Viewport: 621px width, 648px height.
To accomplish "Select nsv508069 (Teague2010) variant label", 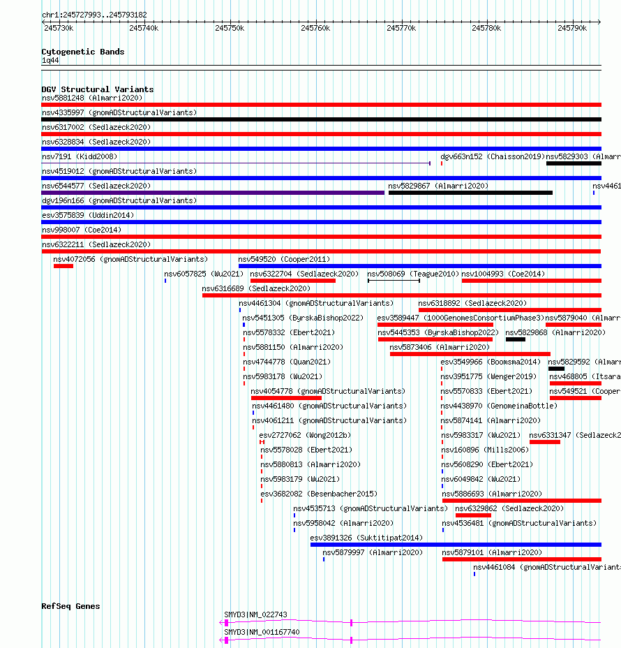I will [x=413, y=274].
